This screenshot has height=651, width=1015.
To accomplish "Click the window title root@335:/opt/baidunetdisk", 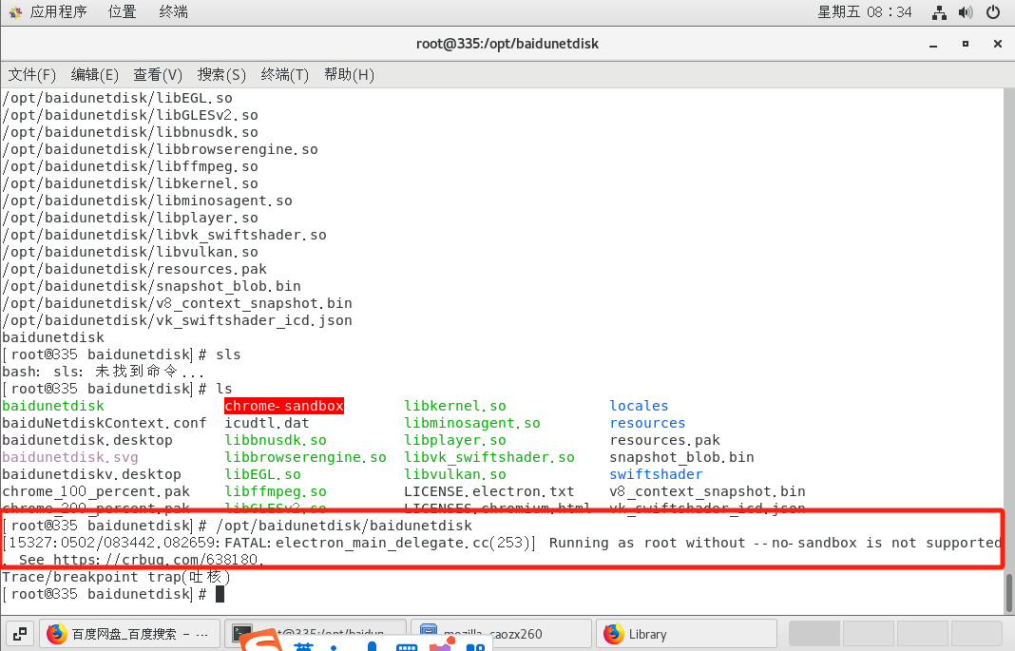I will pos(507,44).
